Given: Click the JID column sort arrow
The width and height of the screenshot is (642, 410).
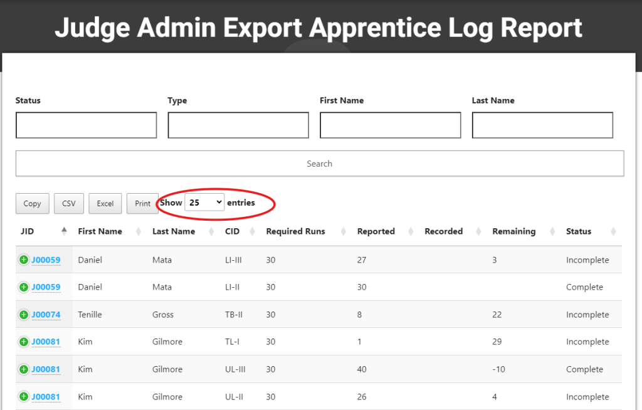Looking at the screenshot, I should [64, 231].
